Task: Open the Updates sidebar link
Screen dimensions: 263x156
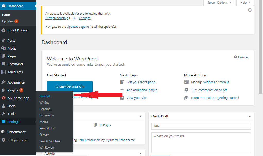Action: [x=7, y=21]
